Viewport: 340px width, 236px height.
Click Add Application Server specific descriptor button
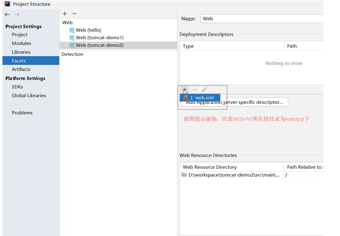click(234, 102)
